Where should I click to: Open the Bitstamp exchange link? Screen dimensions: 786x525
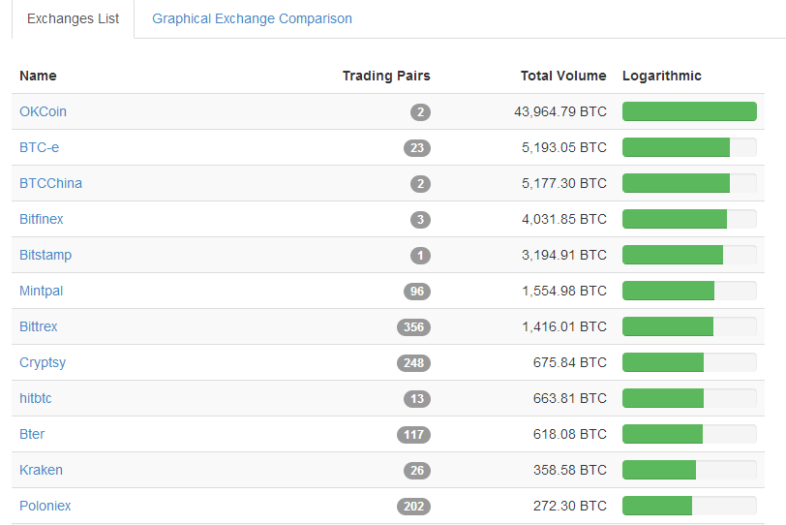(45, 255)
